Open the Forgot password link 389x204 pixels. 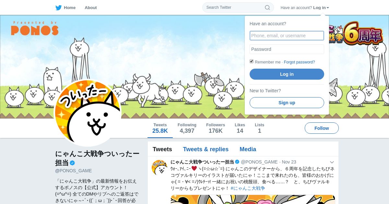point(299,62)
